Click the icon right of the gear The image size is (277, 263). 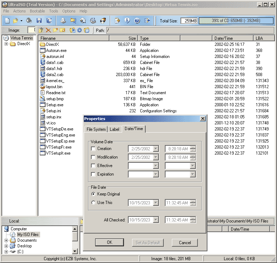(x=87, y=30)
